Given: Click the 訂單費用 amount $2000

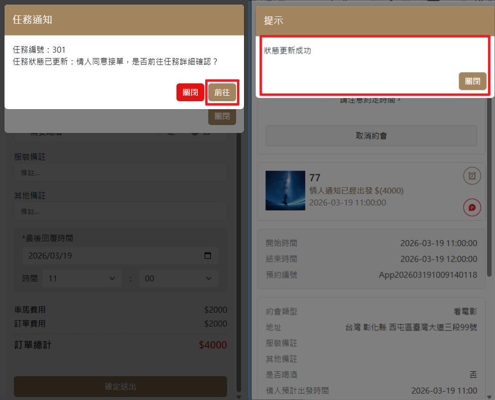Looking at the screenshot, I should click(216, 324).
